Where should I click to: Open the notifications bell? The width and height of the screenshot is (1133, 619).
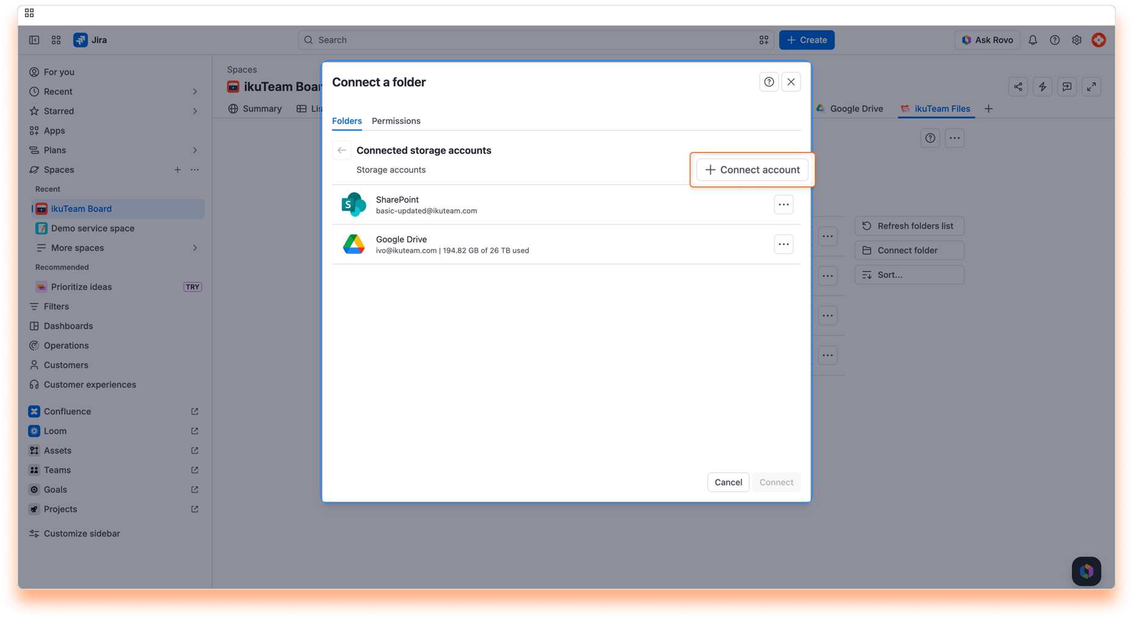(x=1032, y=40)
